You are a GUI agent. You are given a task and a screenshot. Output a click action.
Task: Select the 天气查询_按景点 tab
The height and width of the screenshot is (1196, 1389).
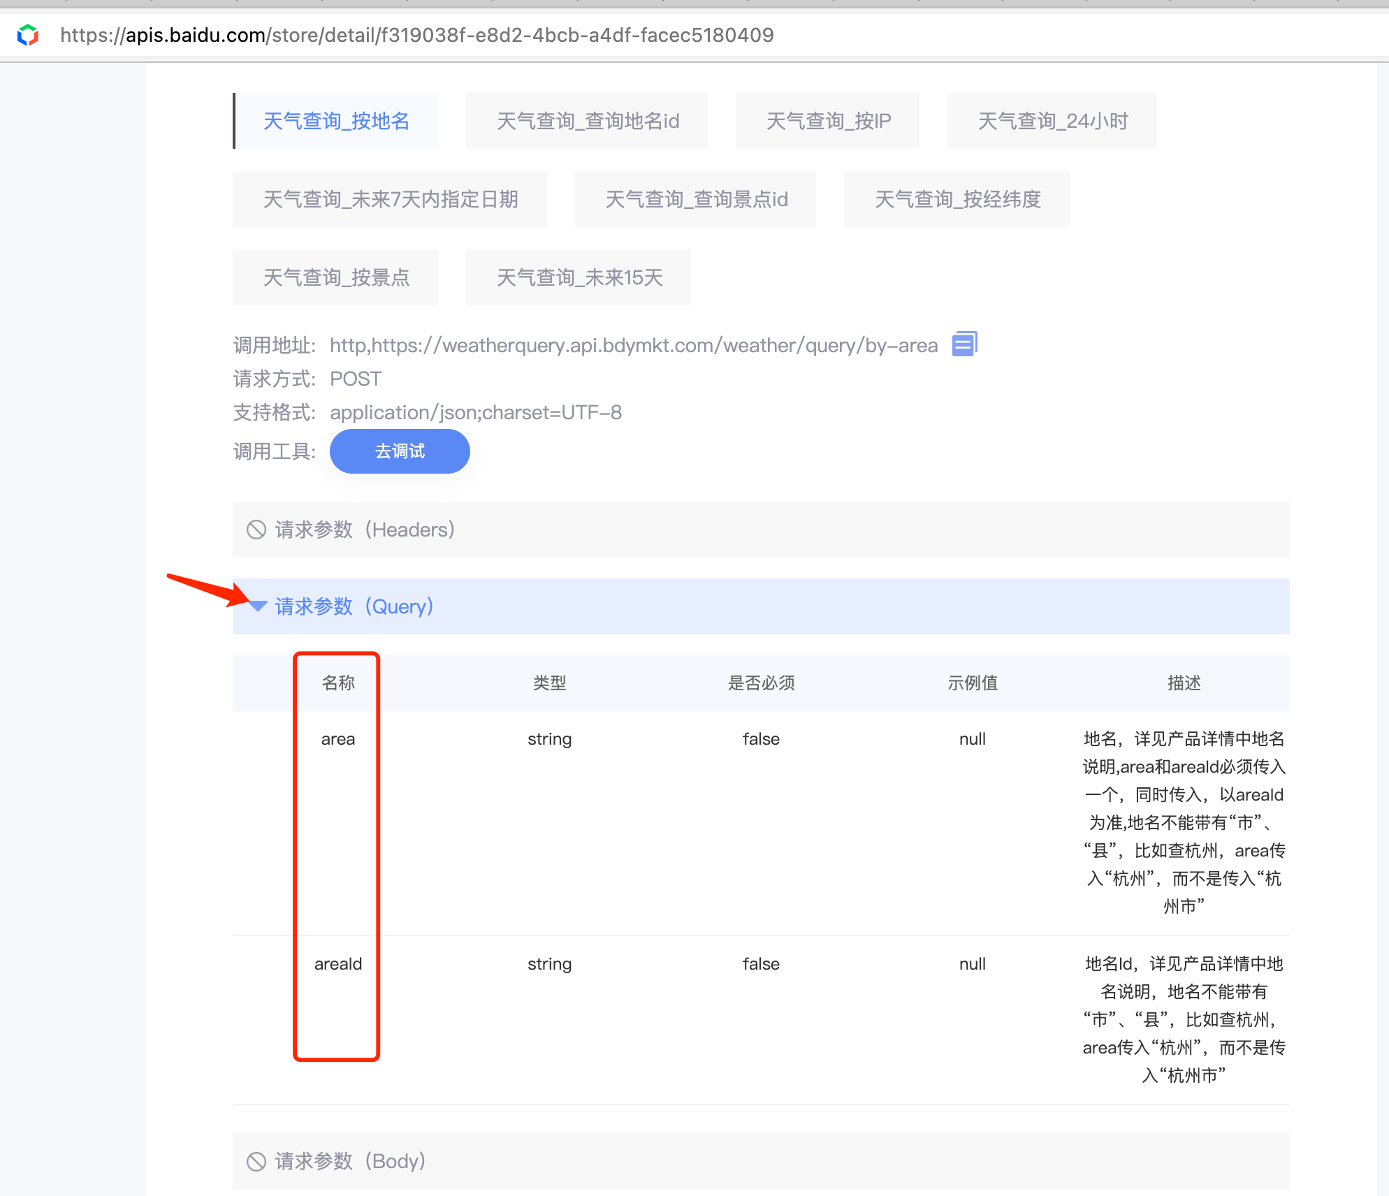336,277
